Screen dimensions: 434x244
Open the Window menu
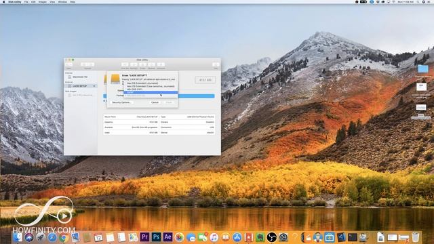[62, 1]
